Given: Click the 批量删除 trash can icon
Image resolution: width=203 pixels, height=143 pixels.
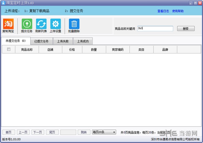Looking at the screenshot, I should coord(74,24).
